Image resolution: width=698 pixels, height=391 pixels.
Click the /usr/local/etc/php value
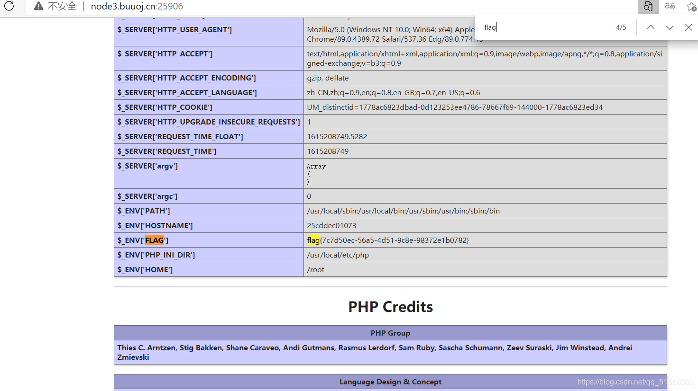(338, 255)
